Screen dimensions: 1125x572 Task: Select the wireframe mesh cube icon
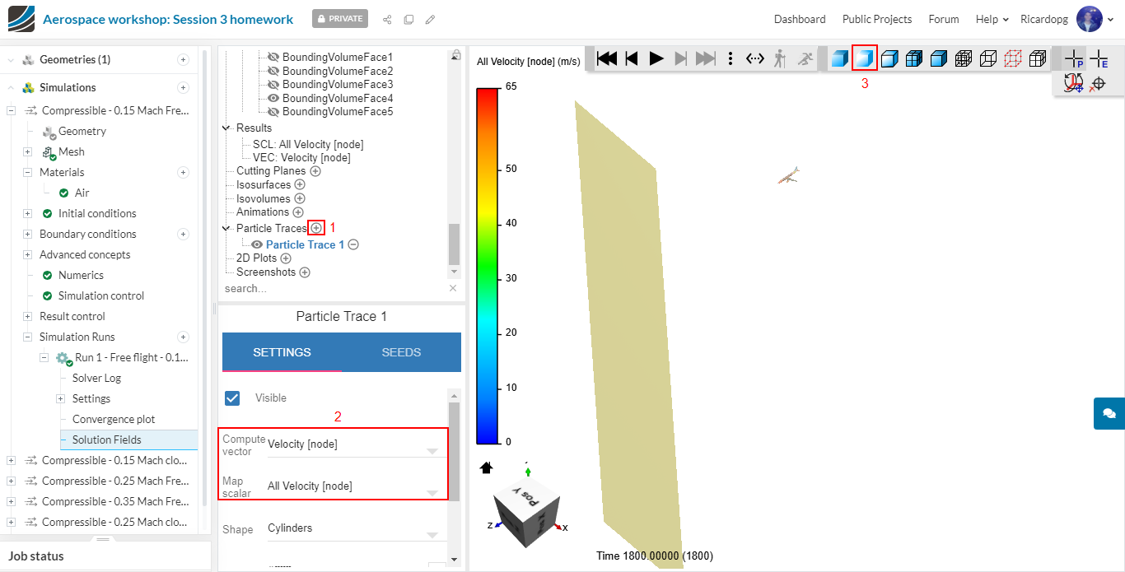point(964,58)
